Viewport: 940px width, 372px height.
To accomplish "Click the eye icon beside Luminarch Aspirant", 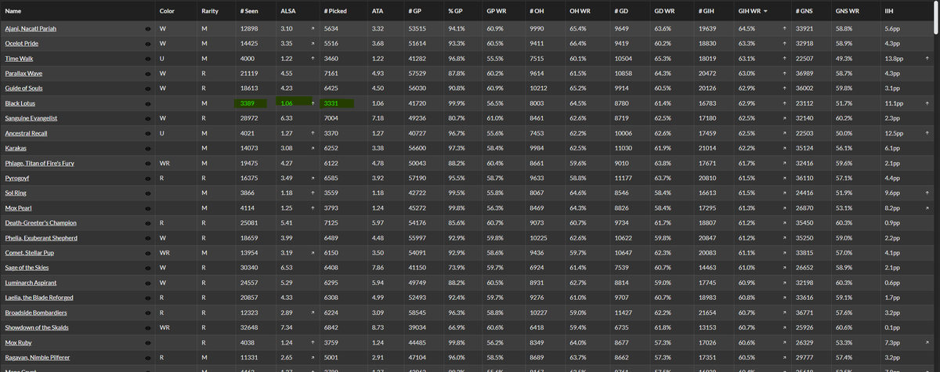I will [x=148, y=282].
